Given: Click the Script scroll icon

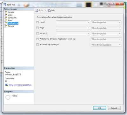Looking at the screenshot, I should [x=37, y=10].
